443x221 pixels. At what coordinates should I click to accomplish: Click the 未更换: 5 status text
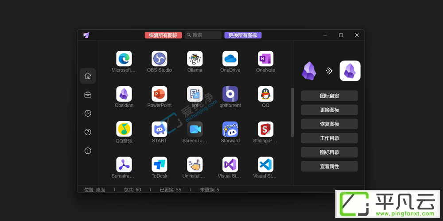(210, 190)
